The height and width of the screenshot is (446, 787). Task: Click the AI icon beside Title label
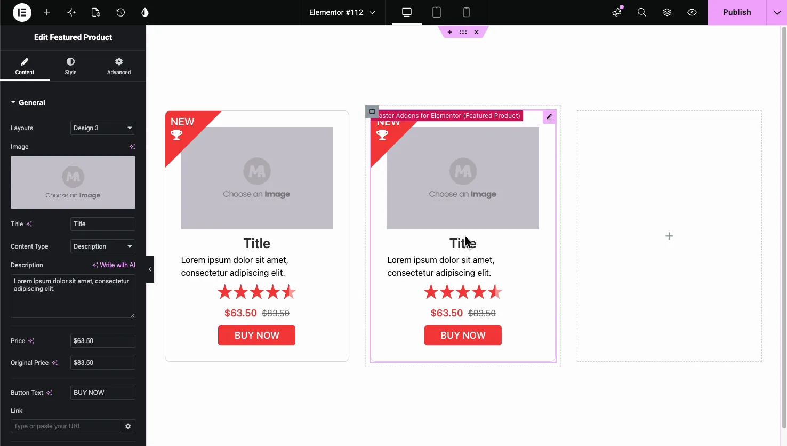coord(29,224)
